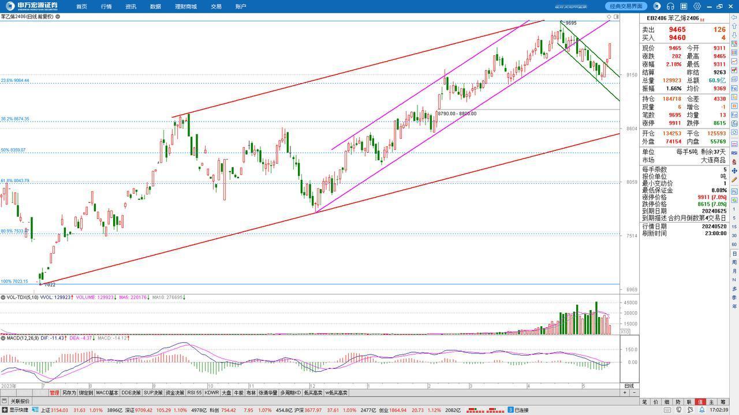Click the zoom in plus button below chart

(625, 393)
